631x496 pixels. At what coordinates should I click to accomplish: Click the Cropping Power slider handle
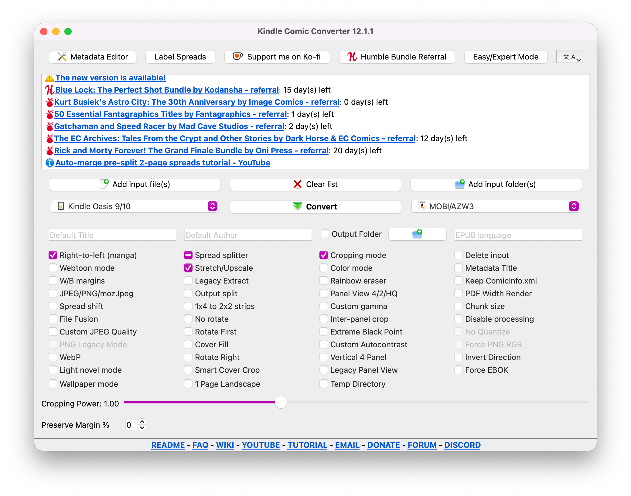click(281, 402)
